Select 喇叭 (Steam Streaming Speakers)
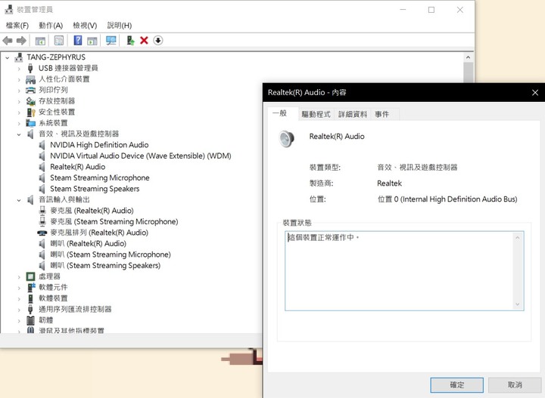This screenshot has width=545, height=398. click(105, 266)
